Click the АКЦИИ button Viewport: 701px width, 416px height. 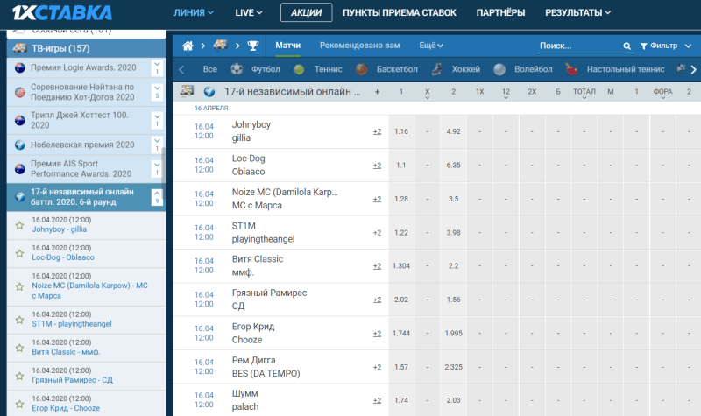[x=306, y=12]
